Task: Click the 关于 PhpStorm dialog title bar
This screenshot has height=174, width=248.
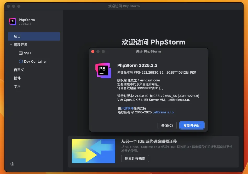Action: pos(148,51)
